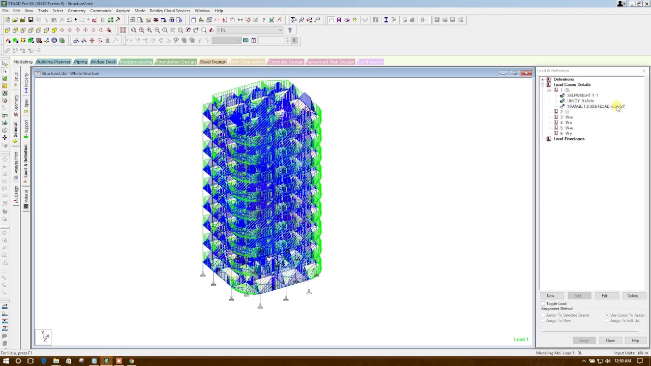Image resolution: width=651 pixels, height=366 pixels.
Task: Select the Assign To View radio button
Action: point(543,321)
